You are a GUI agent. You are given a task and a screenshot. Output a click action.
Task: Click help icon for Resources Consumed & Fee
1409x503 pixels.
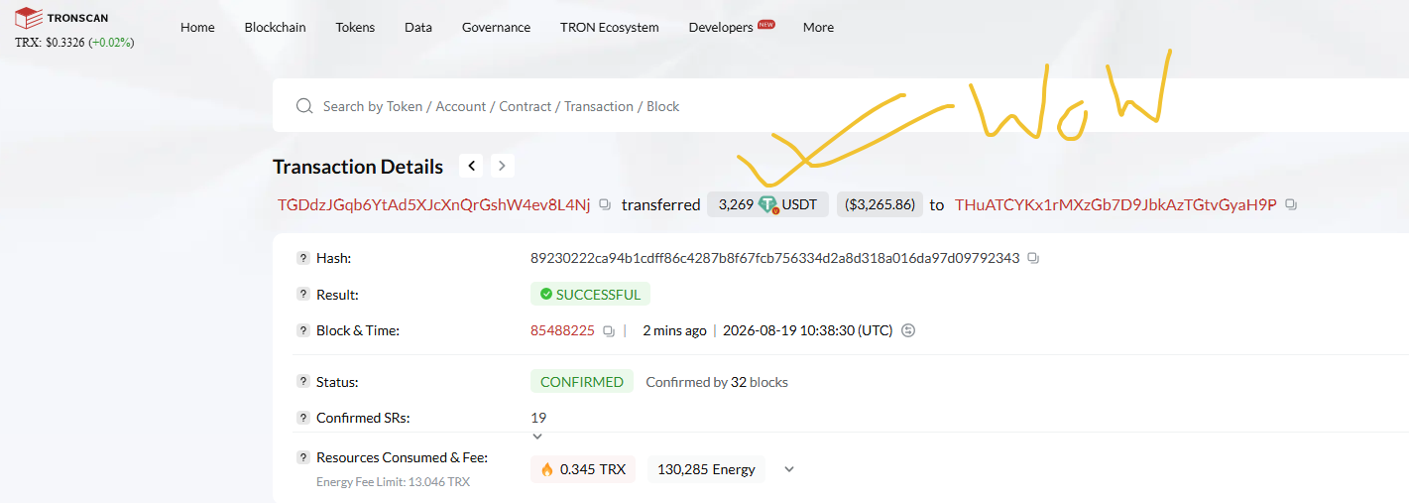(303, 457)
